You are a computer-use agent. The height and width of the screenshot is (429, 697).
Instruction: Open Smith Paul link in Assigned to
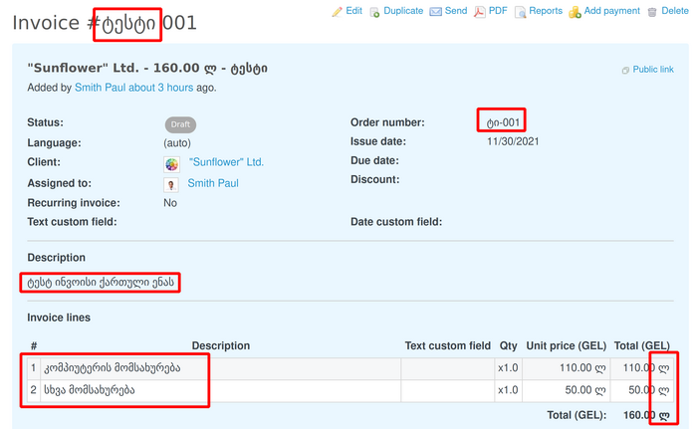click(x=213, y=183)
